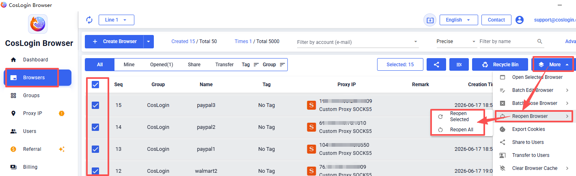Screen dimensions: 576x176
Task: Click the Contact button
Action: (496, 20)
